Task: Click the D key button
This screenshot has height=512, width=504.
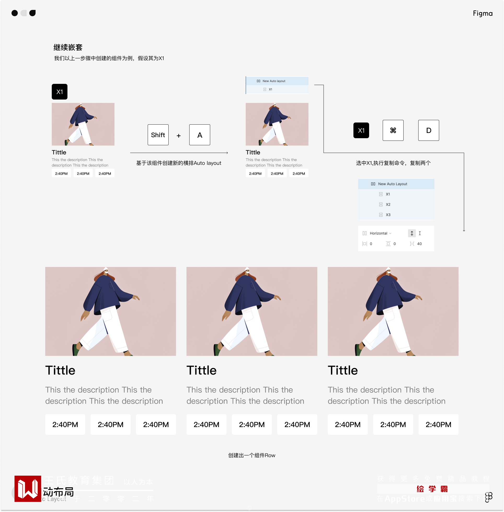Action: [x=428, y=130]
